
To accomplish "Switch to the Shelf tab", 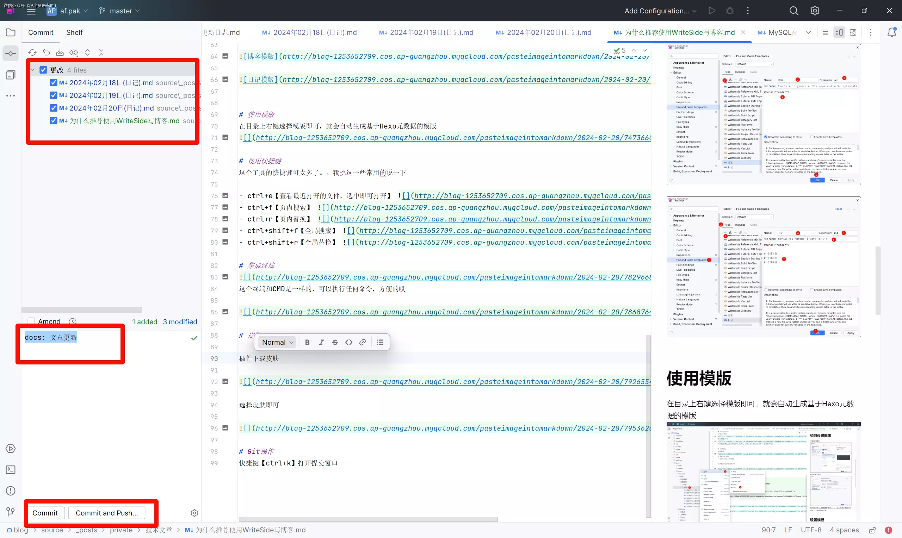I will (x=74, y=32).
